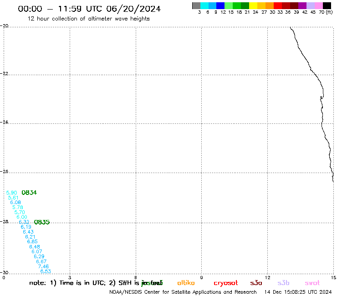Click the latitude axis label -20

tap(4, 26)
